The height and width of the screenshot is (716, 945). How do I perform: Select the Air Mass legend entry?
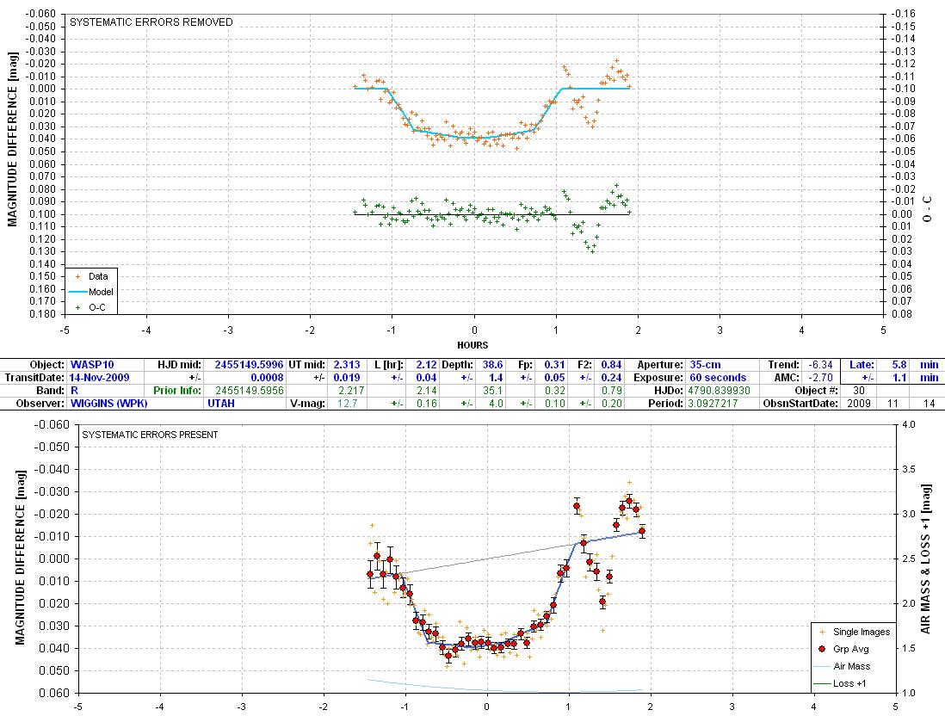tap(842, 666)
